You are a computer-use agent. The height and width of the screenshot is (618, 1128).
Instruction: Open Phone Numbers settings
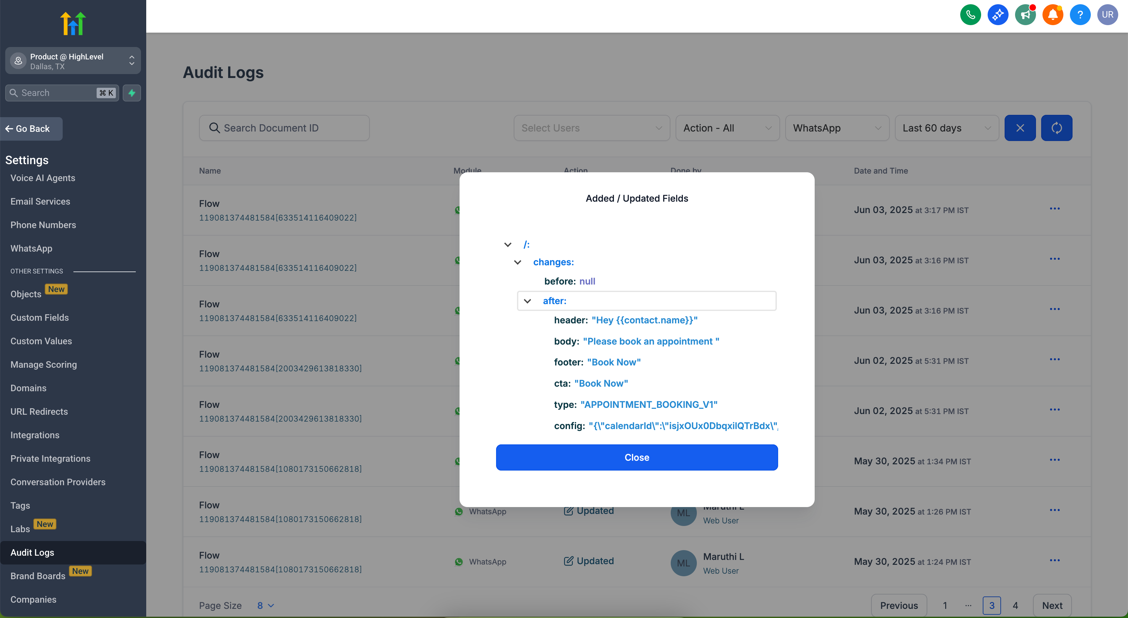click(x=43, y=225)
